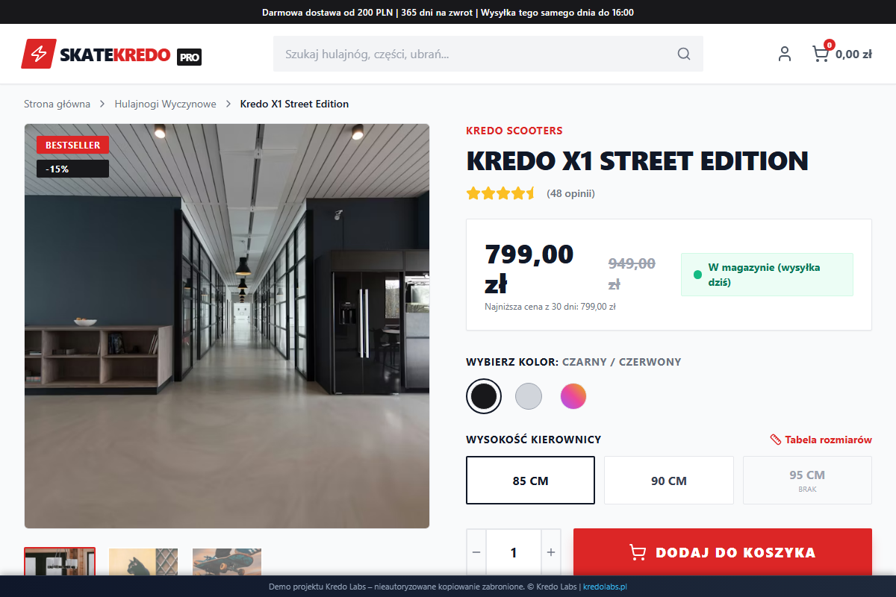
Task: Click the SkateKredo lightning logo icon
Action: (x=37, y=54)
